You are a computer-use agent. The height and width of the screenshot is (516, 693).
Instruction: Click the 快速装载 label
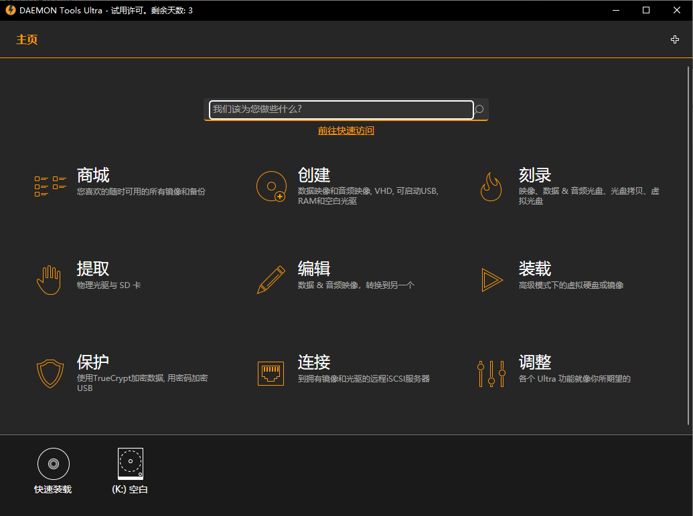(x=53, y=489)
